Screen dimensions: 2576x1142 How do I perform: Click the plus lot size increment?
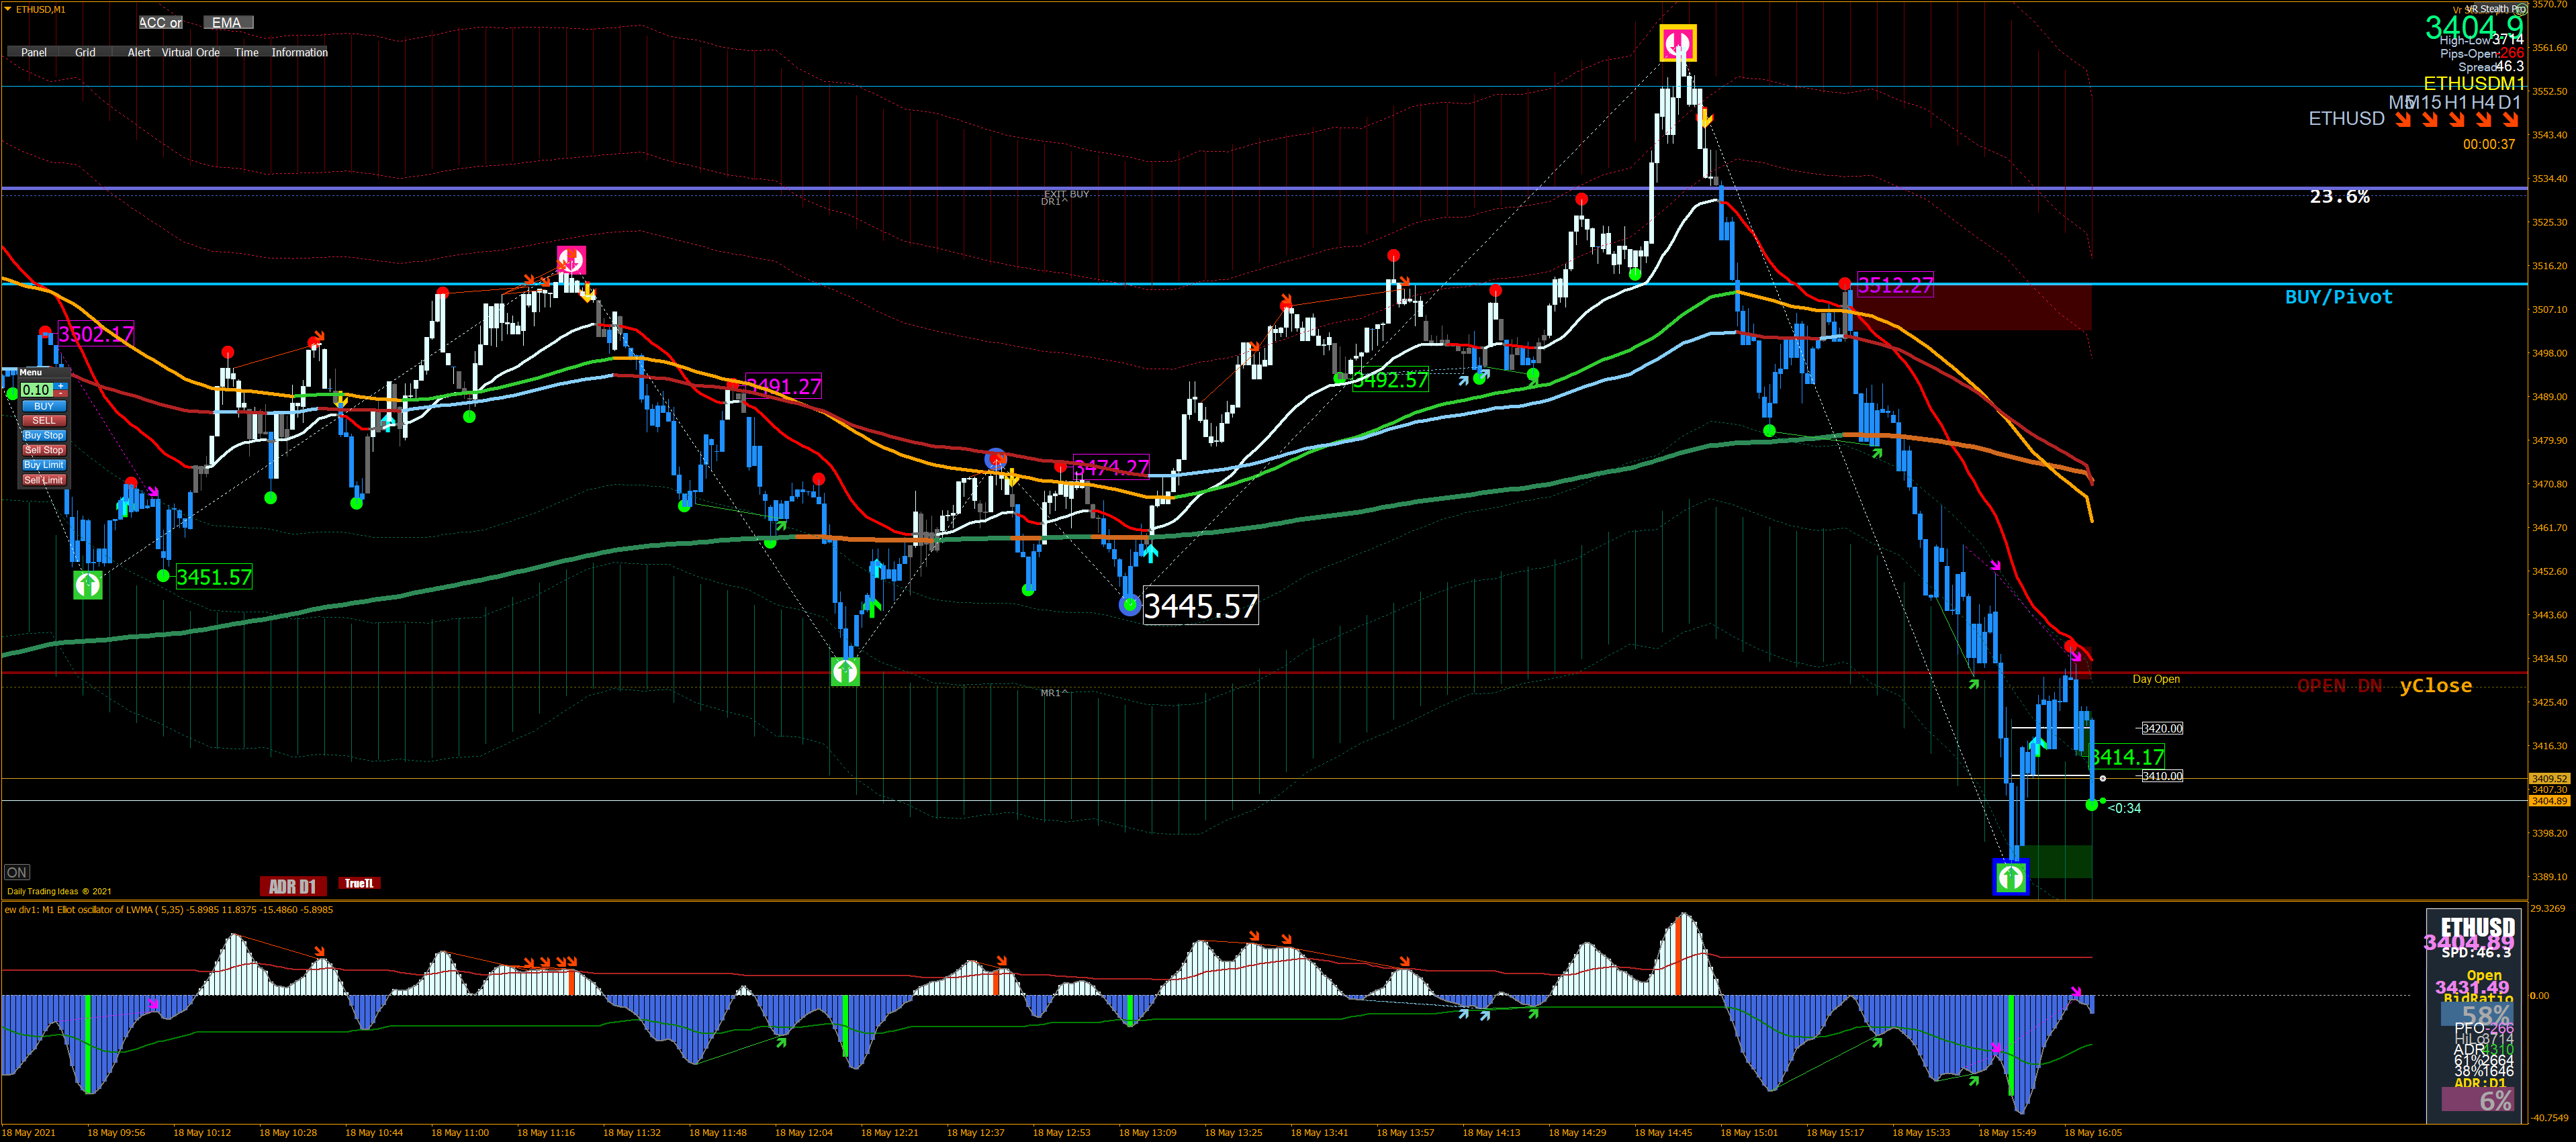point(61,386)
